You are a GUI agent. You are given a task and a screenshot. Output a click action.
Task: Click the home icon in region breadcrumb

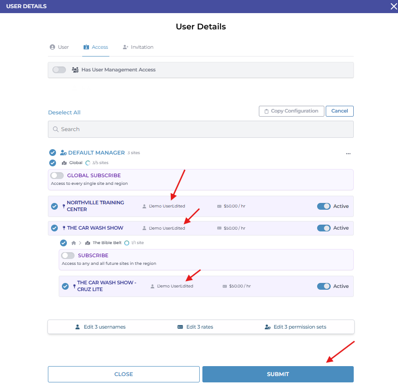click(74, 243)
